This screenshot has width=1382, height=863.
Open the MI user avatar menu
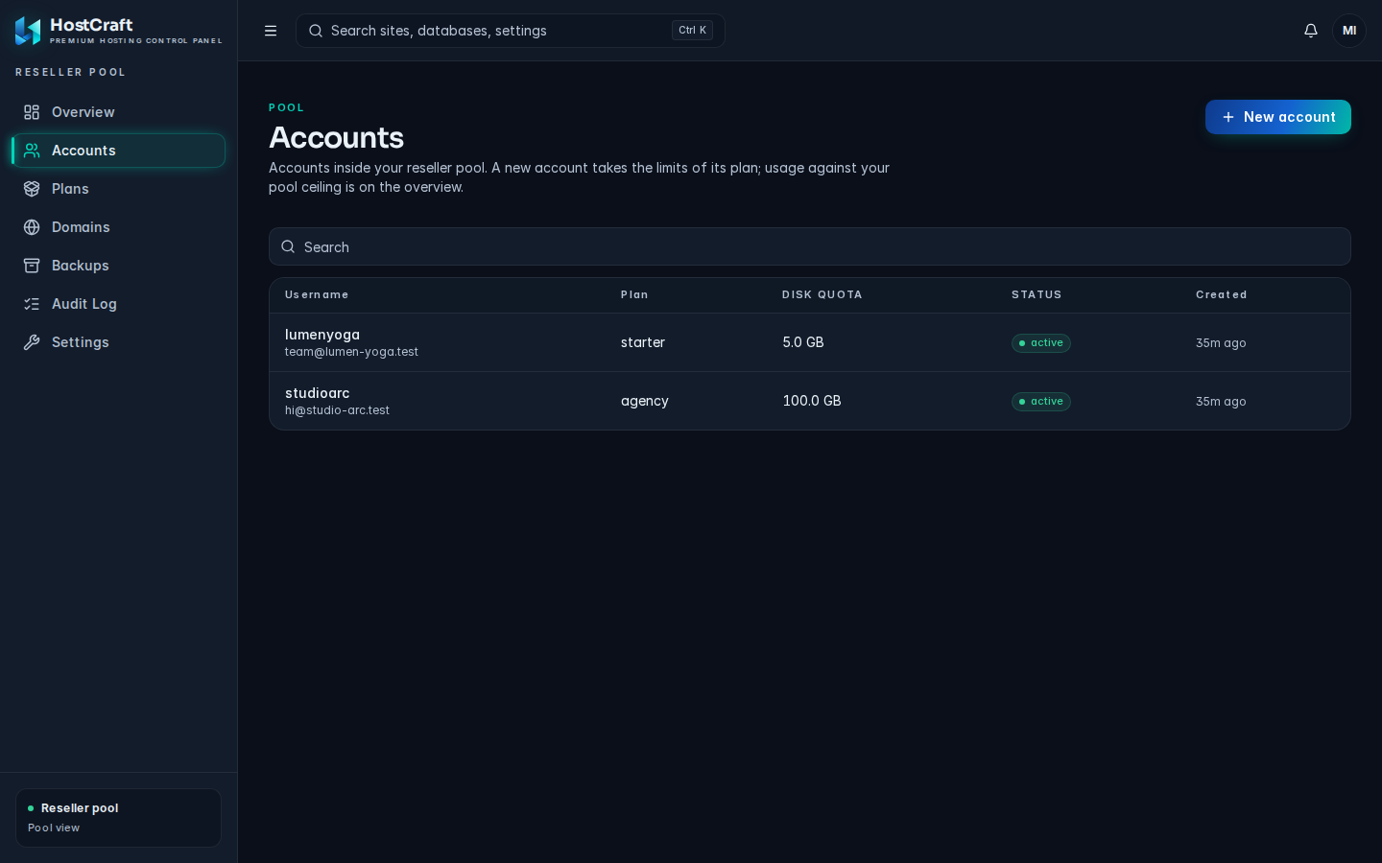[x=1349, y=31]
